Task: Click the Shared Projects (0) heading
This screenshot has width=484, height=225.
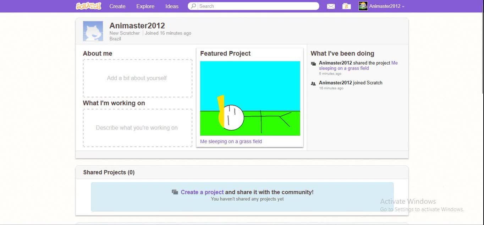Action: pos(109,172)
